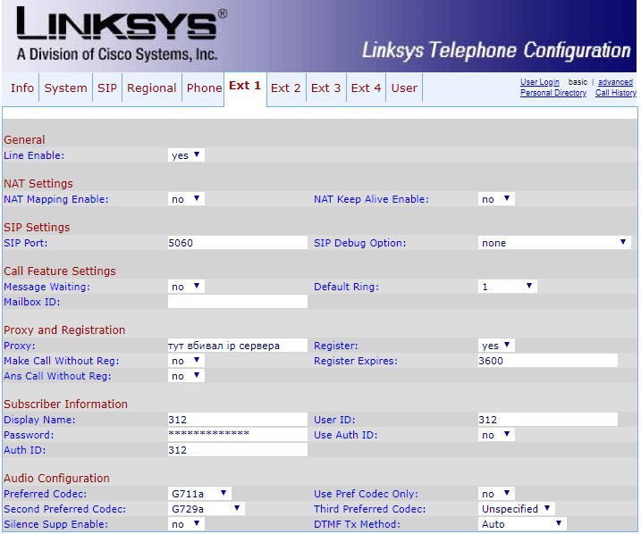The height and width of the screenshot is (534, 641).
Task: Open the NAT Mapping Enable dropdown
Action: pyautogui.click(x=186, y=199)
